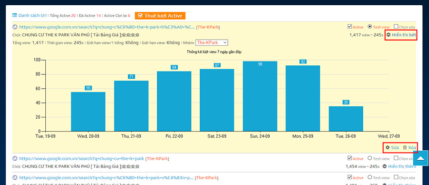
Task: Toggle Active checkbox of the chung+cu+the+k+park row
Action: 349,158
